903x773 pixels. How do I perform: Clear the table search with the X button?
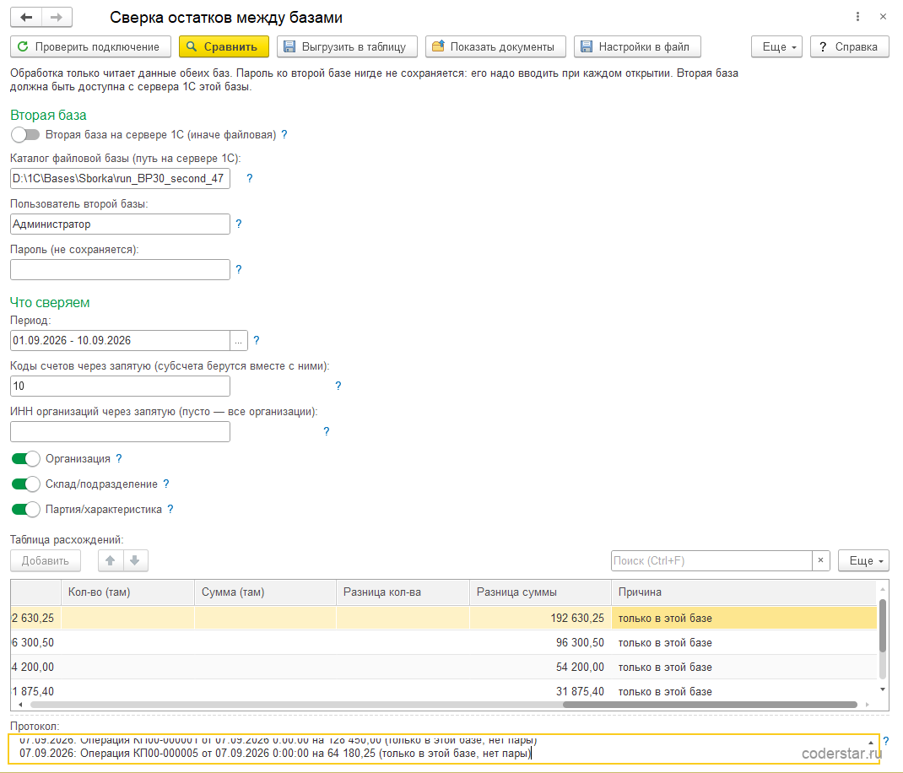click(x=820, y=560)
